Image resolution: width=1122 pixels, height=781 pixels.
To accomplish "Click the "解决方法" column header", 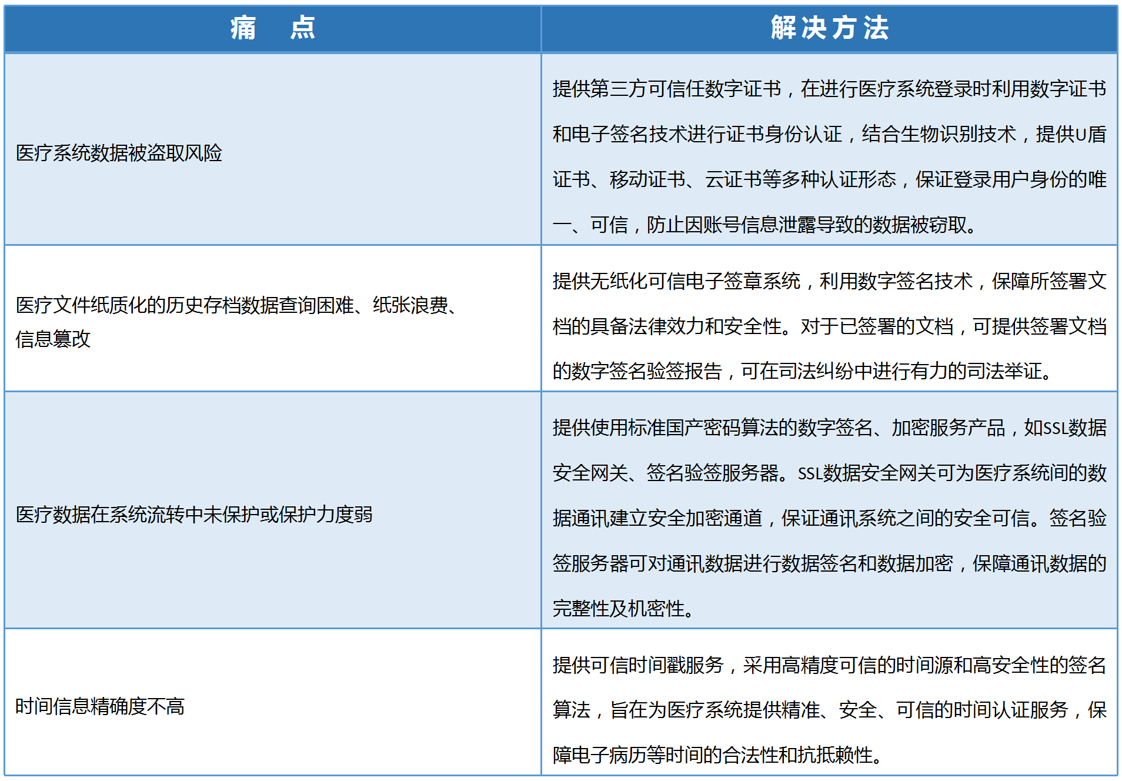I will (x=829, y=28).
